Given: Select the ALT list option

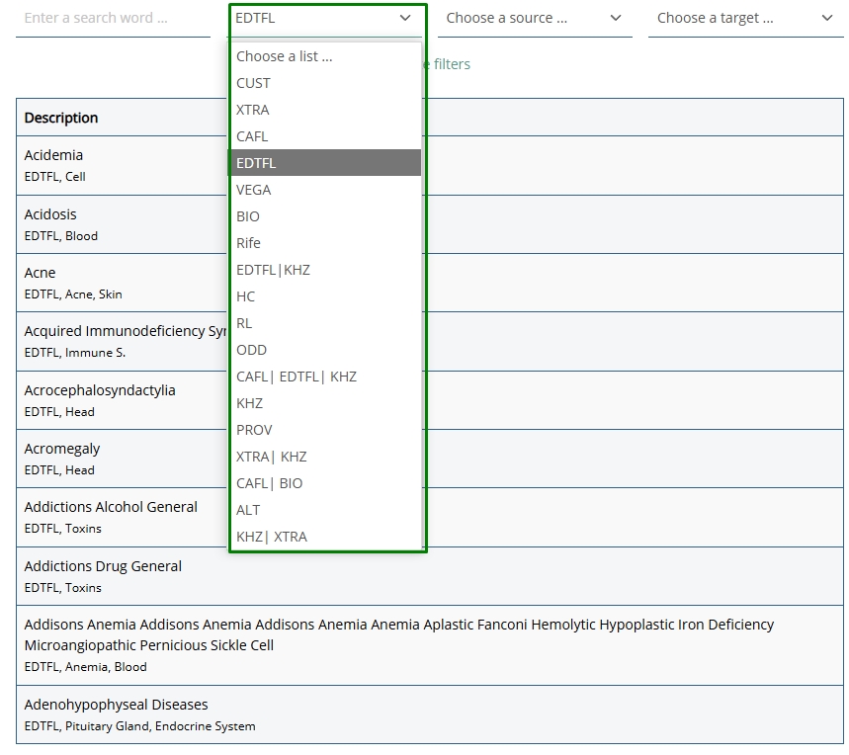Looking at the screenshot, I should 248,510.
